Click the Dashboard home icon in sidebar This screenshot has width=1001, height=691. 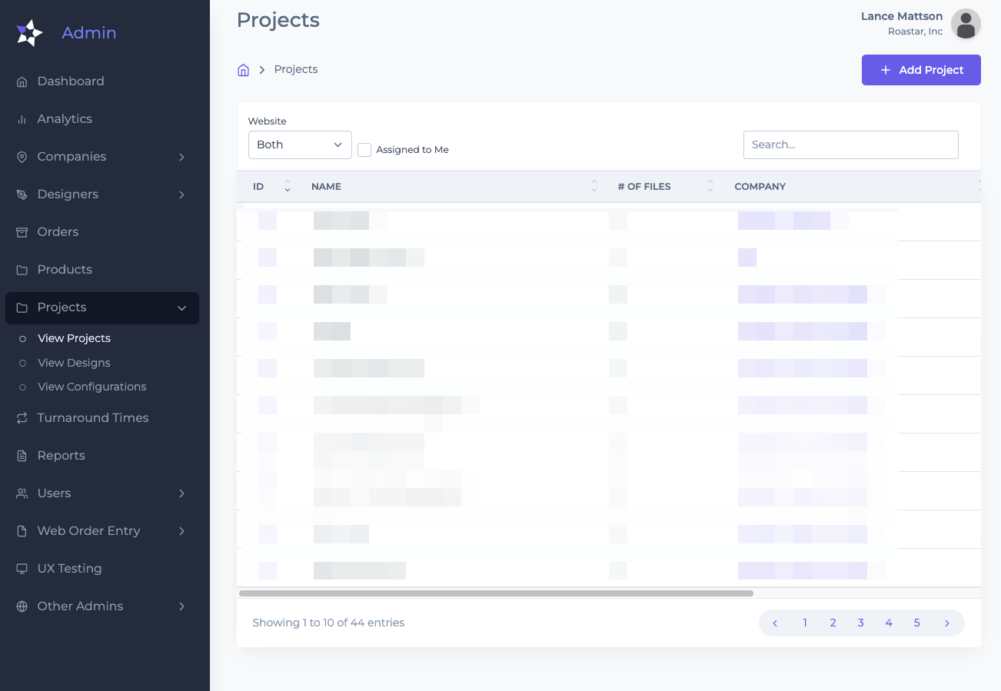pyautogui.click(x=22, y=81)
